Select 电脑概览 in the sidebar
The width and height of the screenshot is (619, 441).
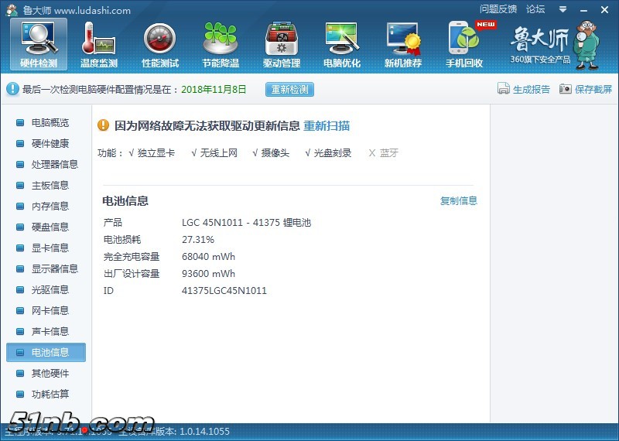click(x=50, y=122)
